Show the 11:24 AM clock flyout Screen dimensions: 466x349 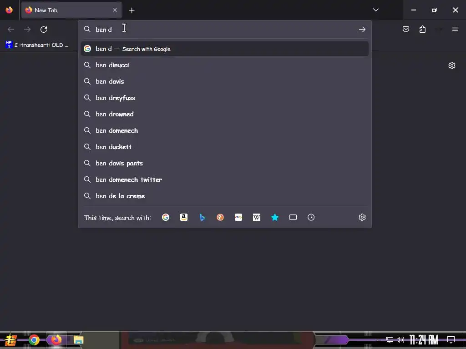coord(424,340)
